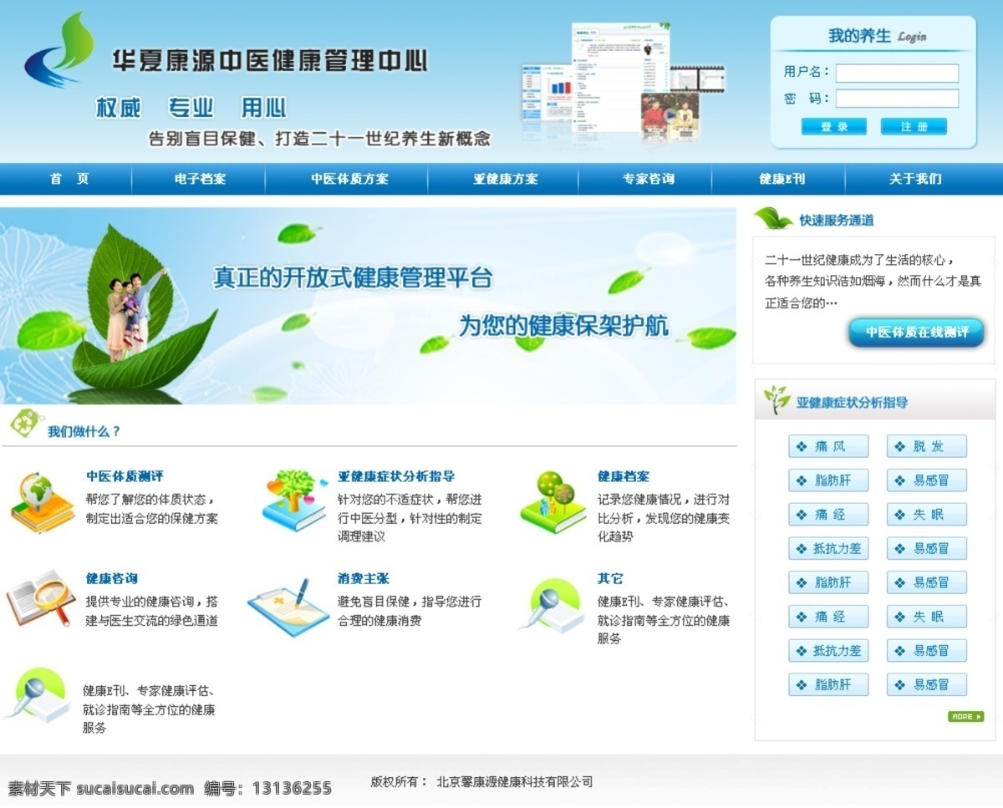Click the 登录 login button
The height and width of the screenshot is (808, 1003).
tap(834, 126)
